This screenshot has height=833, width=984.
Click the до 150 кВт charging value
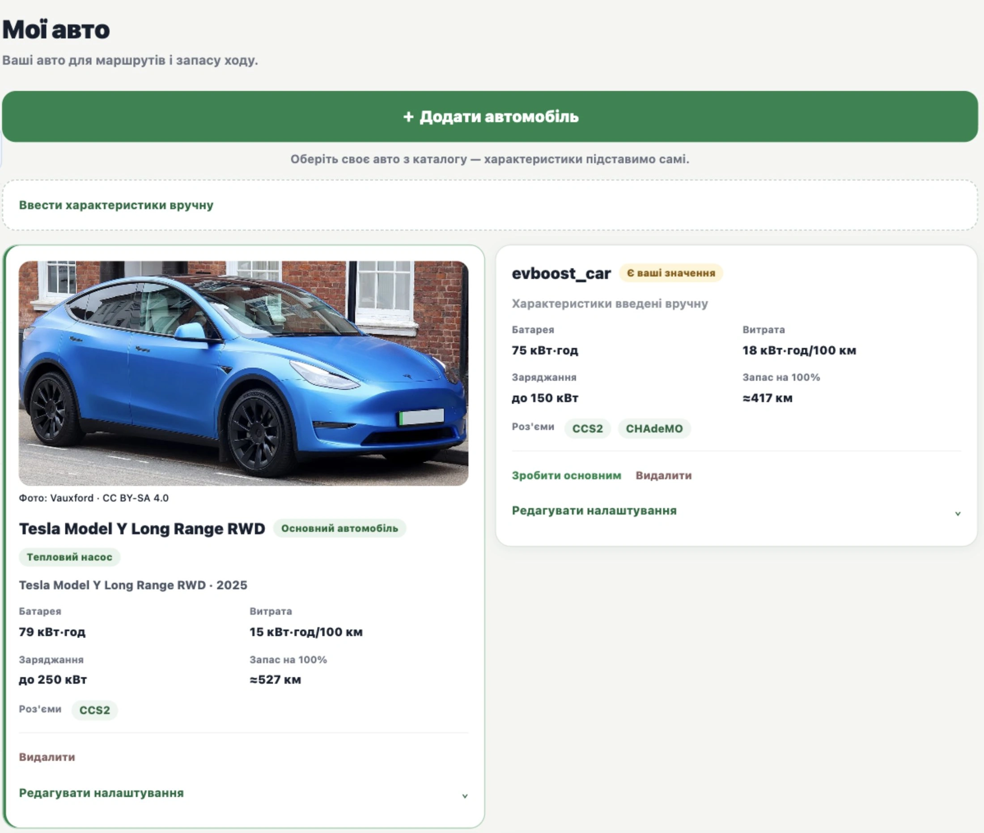point(545,398)
